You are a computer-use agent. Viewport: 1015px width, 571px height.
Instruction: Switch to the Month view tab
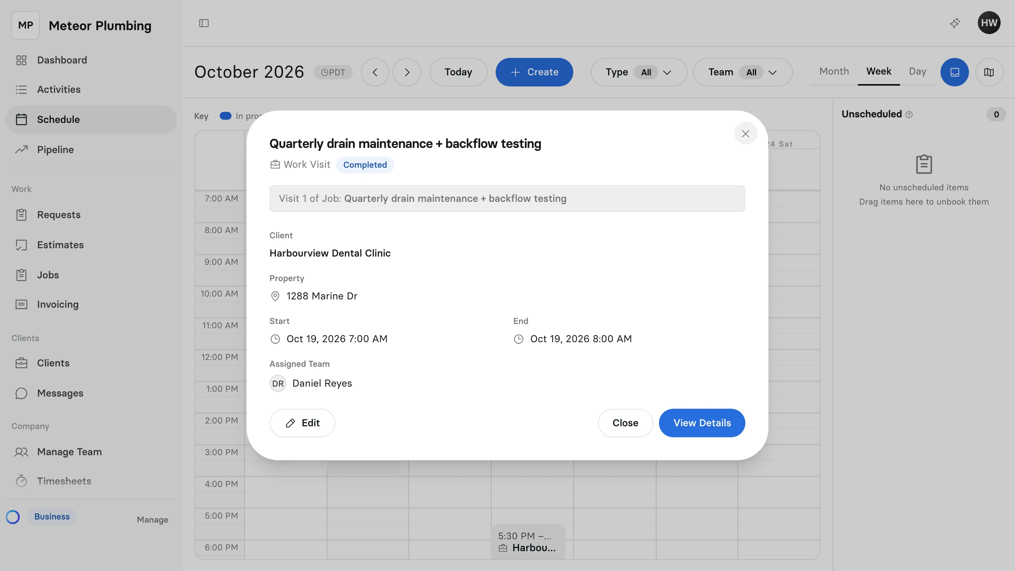pos(834,71)
